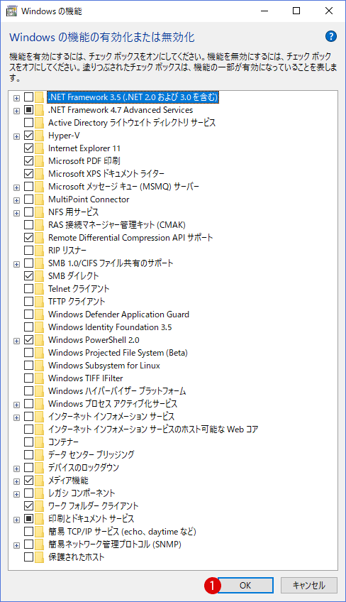Enable the TFTP クライアント checkbox
This screenshot has width=346, height=602.
(28, 302)
